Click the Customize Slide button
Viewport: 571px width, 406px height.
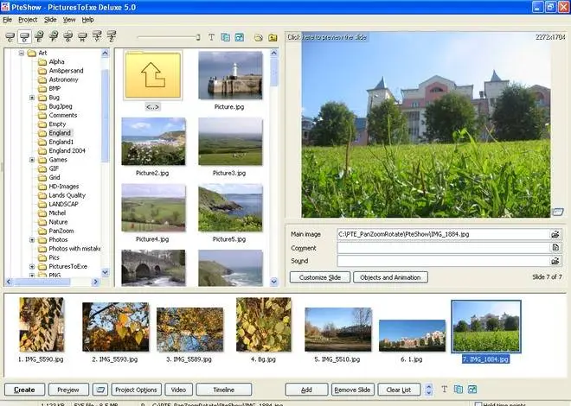[x=320, y=277]
